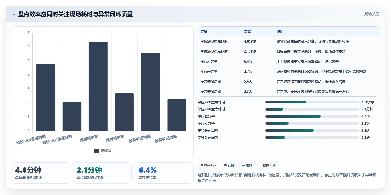Viewport: 391px width, 195px height.
Task: Click the progress bar labeled 2.1分钟
Action: pyautogui.click(x=312, y=109)
